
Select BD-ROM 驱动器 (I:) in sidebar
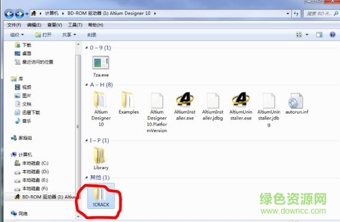point(44,197)
